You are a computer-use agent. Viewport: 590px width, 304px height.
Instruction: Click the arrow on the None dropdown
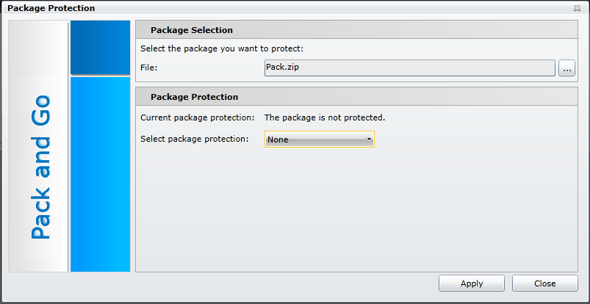[369, 140]
